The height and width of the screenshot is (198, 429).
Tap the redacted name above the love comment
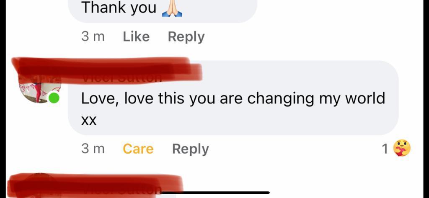point(107,69)
